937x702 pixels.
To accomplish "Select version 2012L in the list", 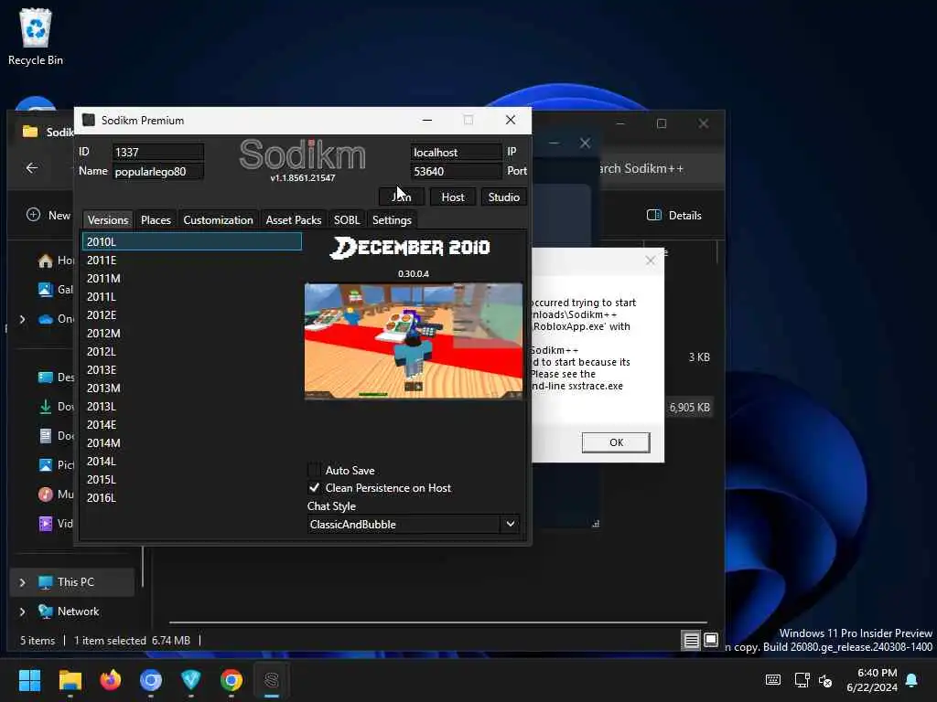I will [192, 352].
